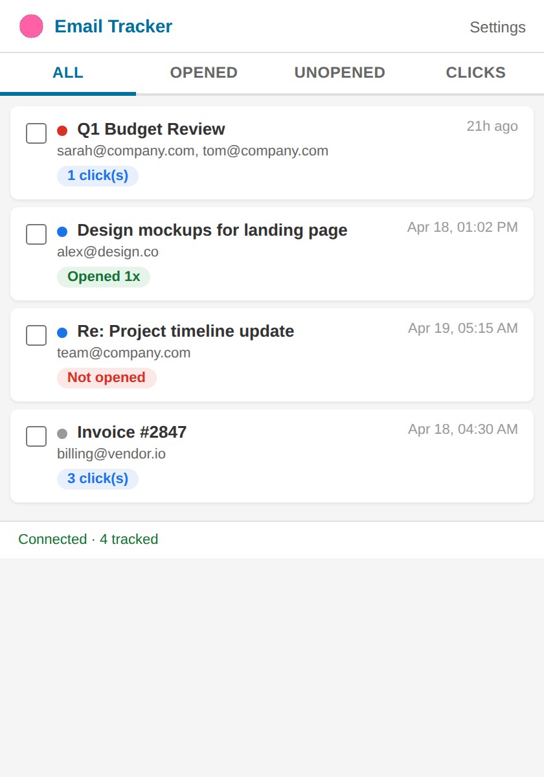The height and width of the screenshot is (777, 544).
Task: Click the 'Connected · 4 tracked' status text
Action: [x=88, y=539]
